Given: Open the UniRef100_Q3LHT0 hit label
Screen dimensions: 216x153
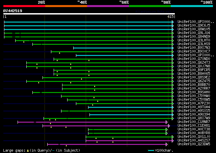Looking at the screenshot, I should click(x=194, y=40).
